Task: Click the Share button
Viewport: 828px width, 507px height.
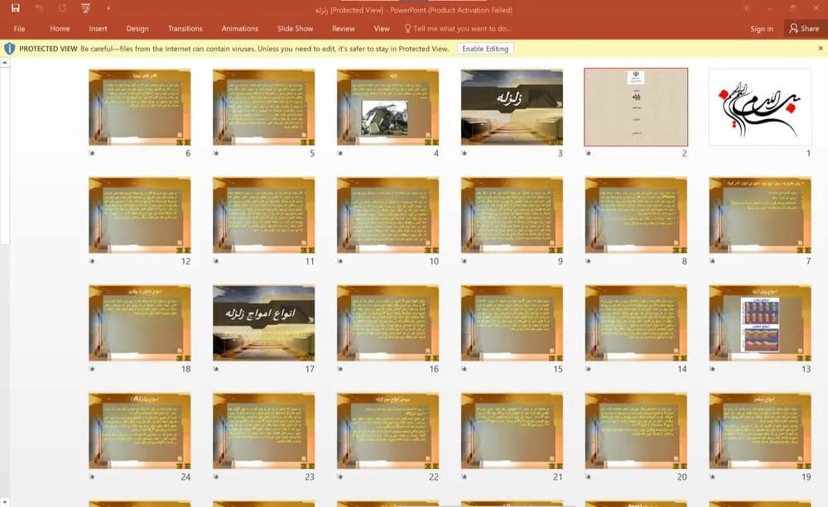Action: tap(804, 28)
